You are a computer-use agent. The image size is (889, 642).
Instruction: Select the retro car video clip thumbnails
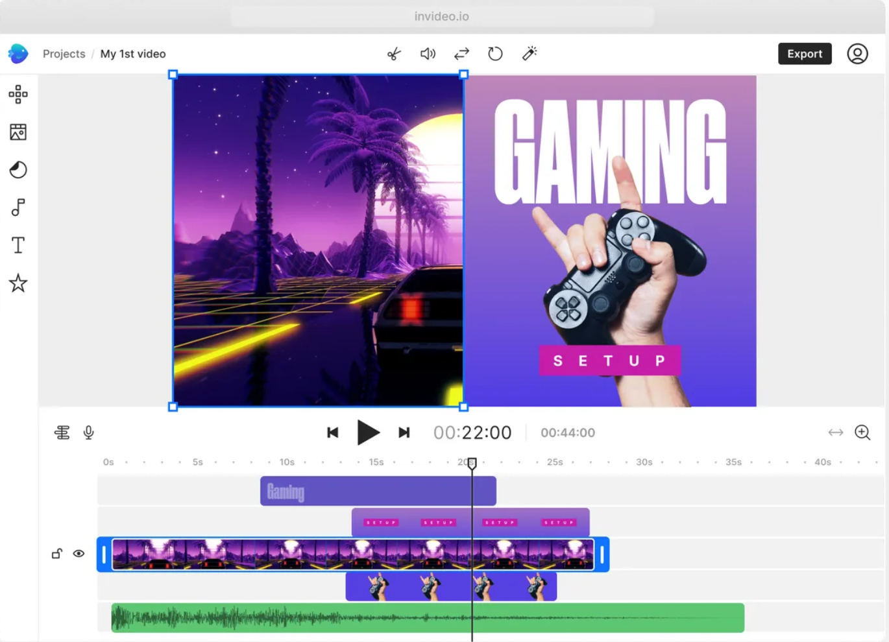pyautogui.click(x=353, y=554)
